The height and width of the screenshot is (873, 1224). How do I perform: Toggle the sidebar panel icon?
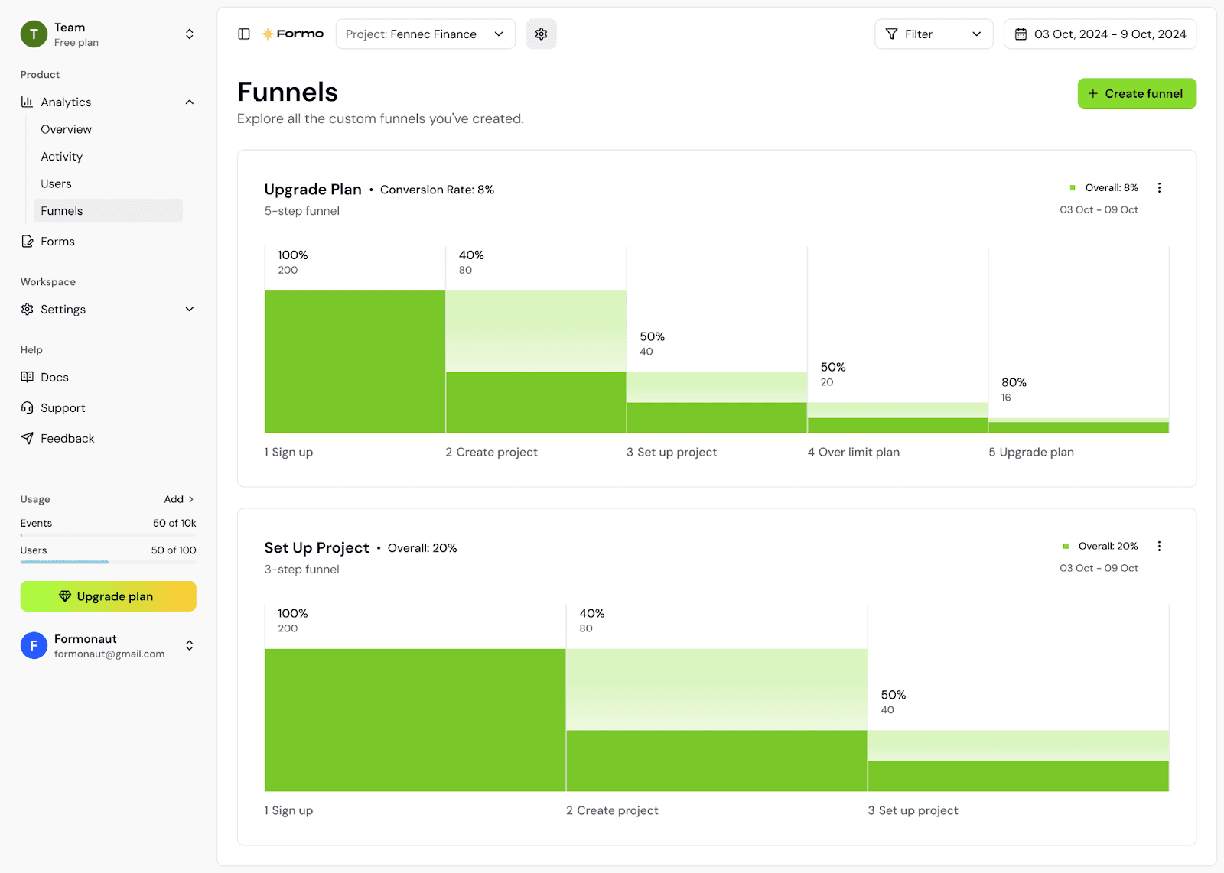click(x=244, y=34)
